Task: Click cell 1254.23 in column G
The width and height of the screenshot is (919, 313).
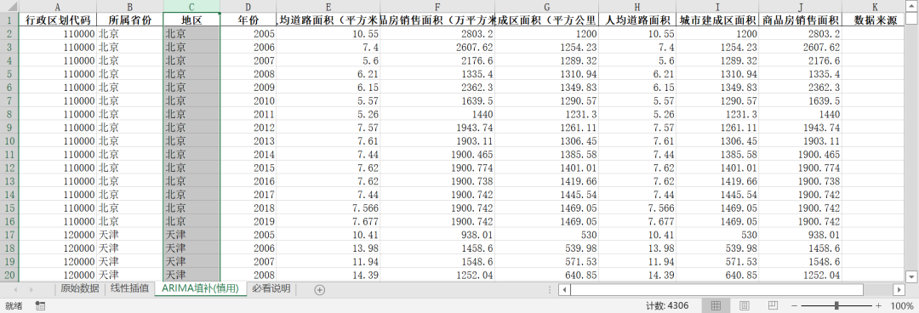Action: pyautogui.click(x=547, y=47)
